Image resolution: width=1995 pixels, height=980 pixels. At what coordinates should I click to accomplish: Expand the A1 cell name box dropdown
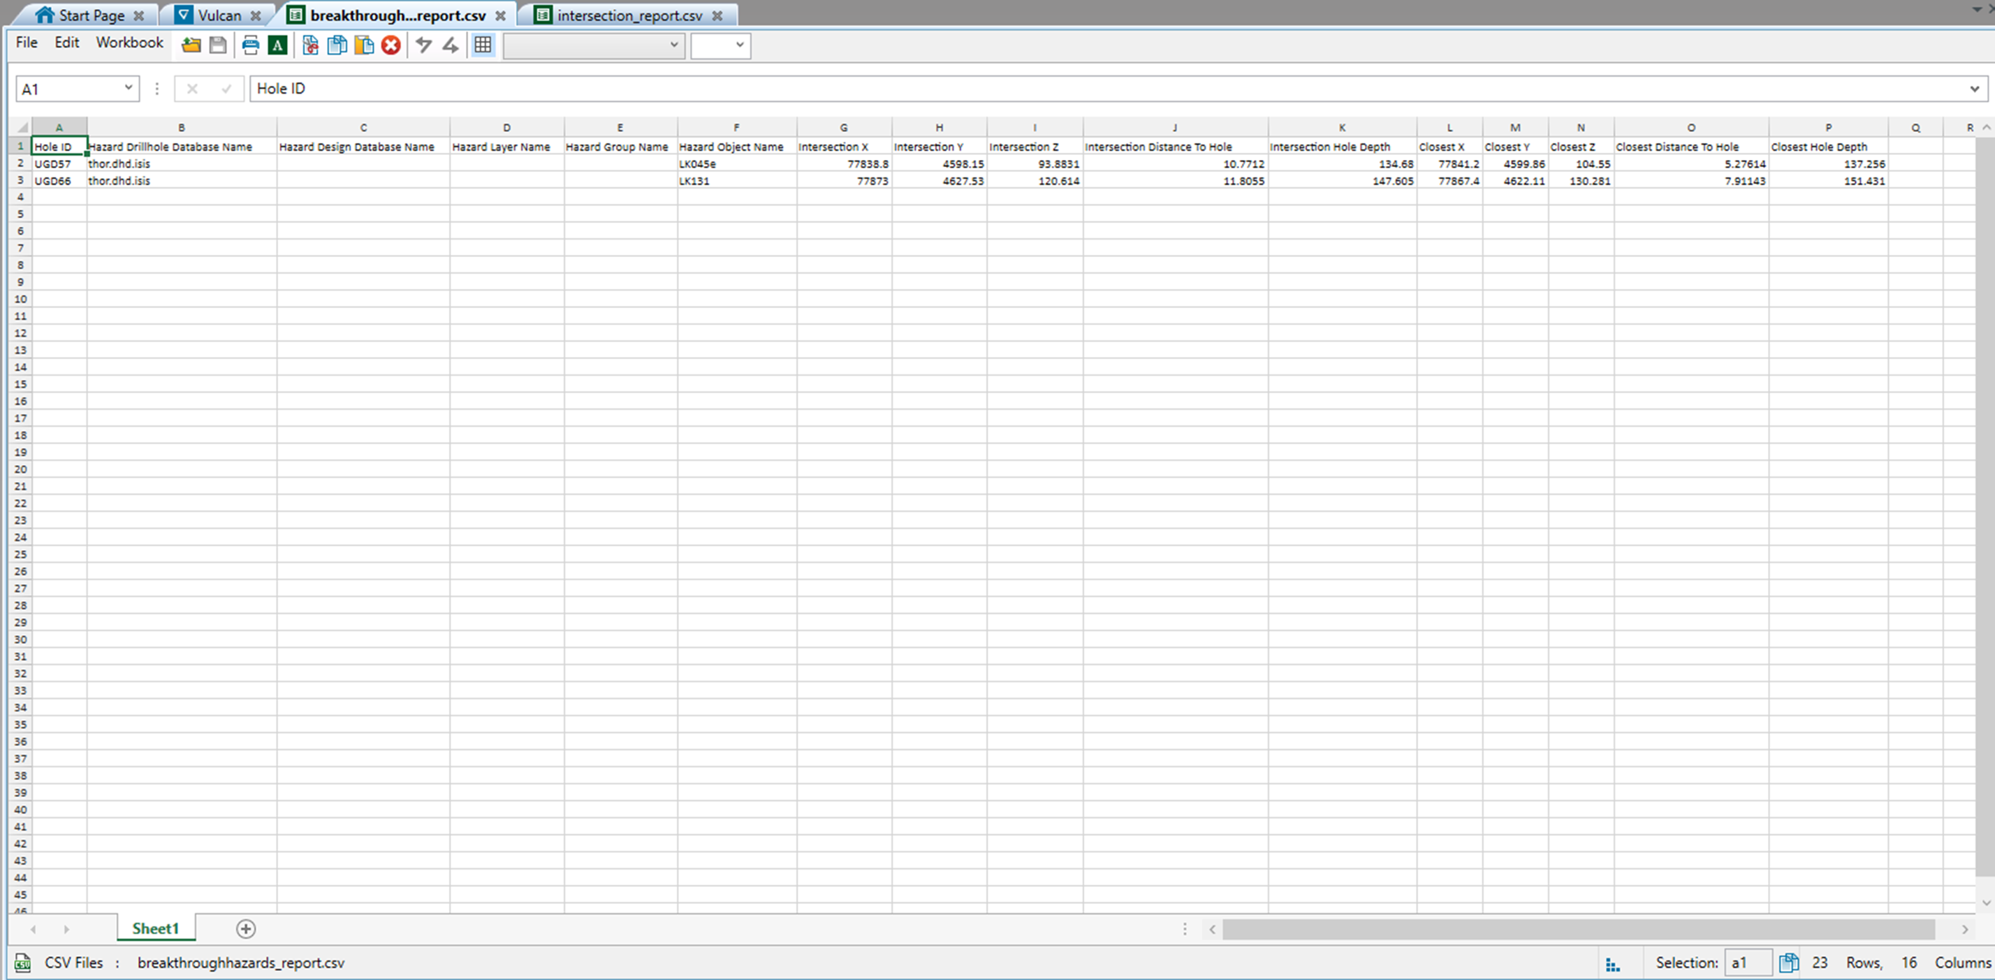click(128, 88)
